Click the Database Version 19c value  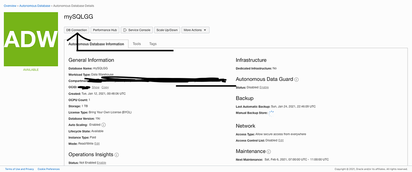point(98,119)
